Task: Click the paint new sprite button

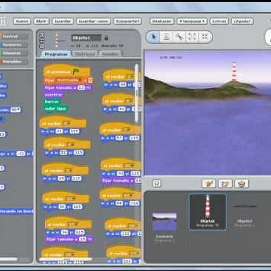Action: [x=209, y=183]
